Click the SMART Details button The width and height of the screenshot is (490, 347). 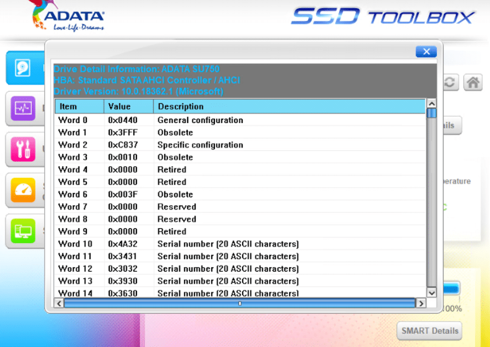tap(429, 331)
